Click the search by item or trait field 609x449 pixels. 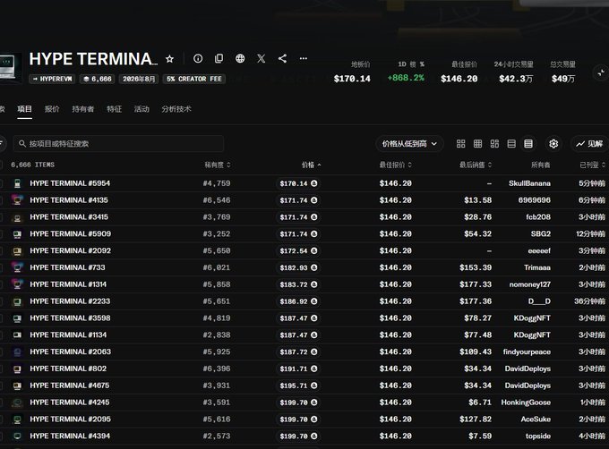tap(118, 144)
